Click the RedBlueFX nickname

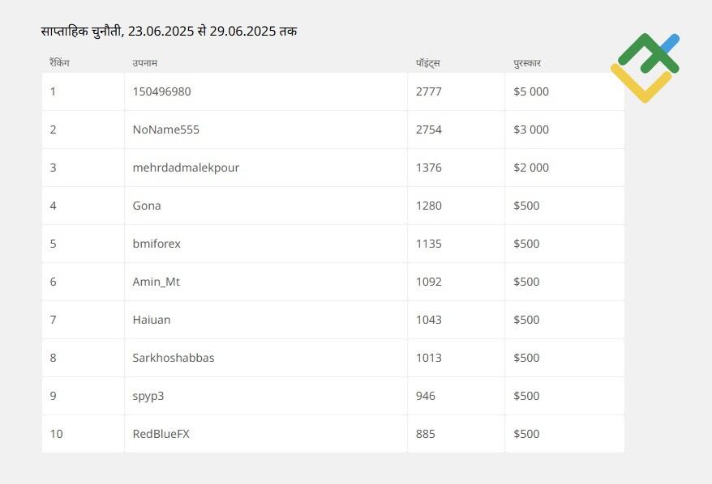coord(161,434)
